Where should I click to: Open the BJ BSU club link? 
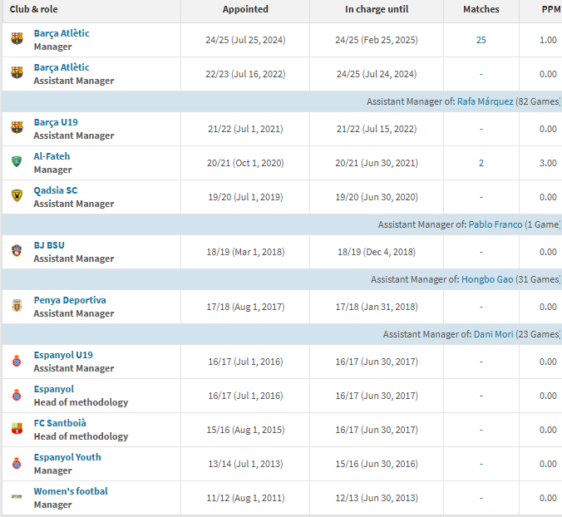tap(49, 245)
